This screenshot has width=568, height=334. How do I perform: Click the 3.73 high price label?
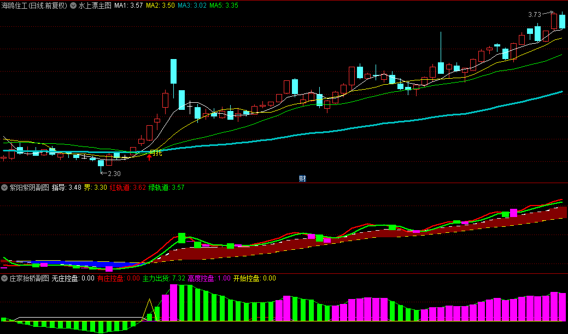tap(534, 15)
